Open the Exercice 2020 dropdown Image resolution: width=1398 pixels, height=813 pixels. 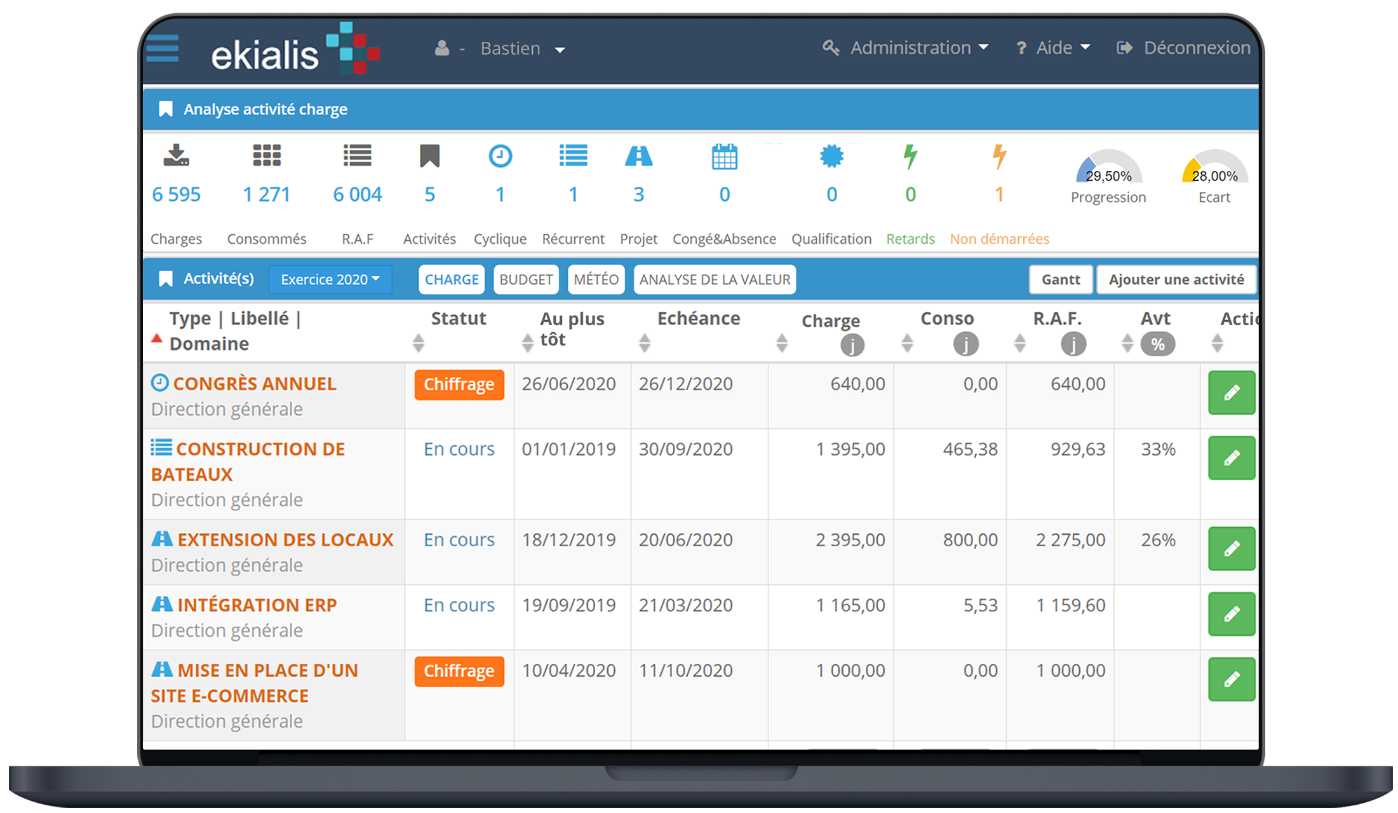(x=330, y=279)
